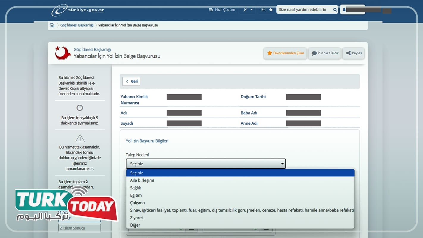
Task: Open Göç İdaresi Başkanlığı breadcrumb link
Action: click(77, 25)
